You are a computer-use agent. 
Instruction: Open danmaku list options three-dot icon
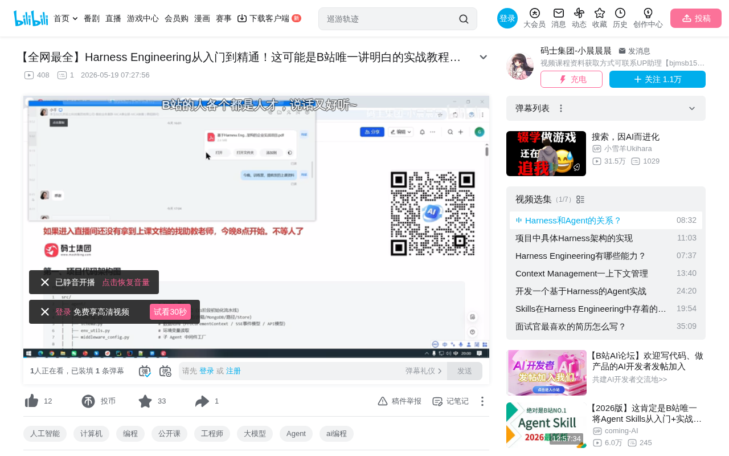(561, 108)
